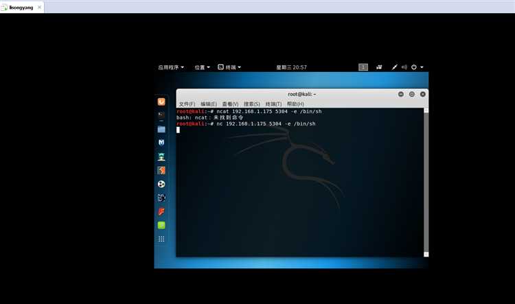The height and width of the screenshot is (304, 515).
Task: Click the screen recorder icon in the top bar
Action: click(x=379, y=67)
